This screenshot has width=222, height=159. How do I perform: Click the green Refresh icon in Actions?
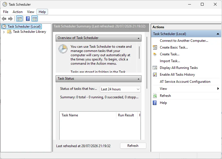(x=155, y=96)
